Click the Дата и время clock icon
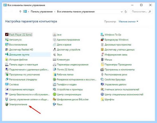Viewport: 157px width, 123px height. [x=54, y=45]
